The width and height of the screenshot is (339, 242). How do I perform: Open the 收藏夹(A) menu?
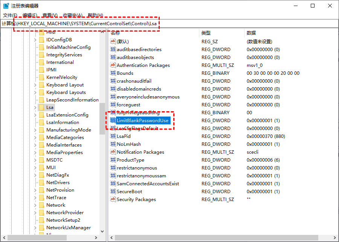coord(73,15)
